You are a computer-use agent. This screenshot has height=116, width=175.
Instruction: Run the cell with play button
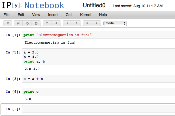tap(87, 23)
